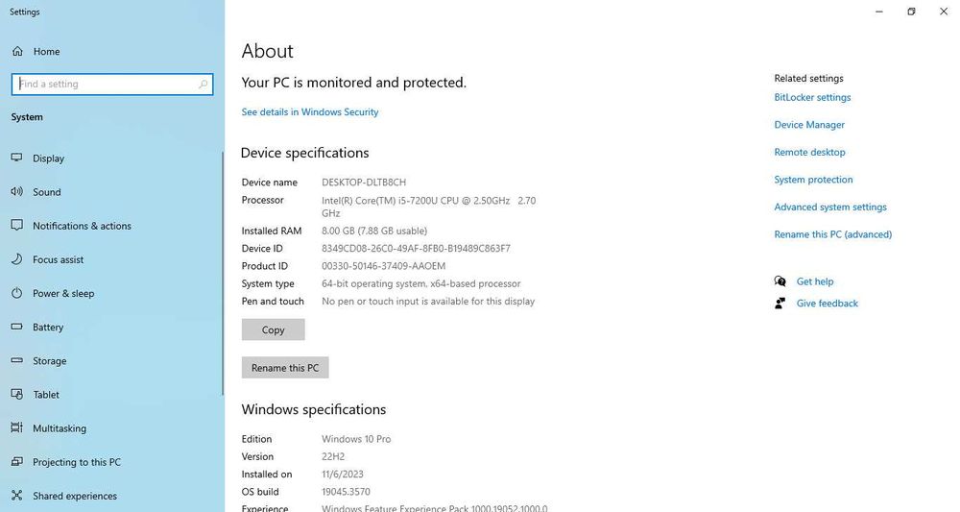The width and height of the screenshot is (960, 512).
Task: Open BitLocker settings link
Action: click(812, 97)
